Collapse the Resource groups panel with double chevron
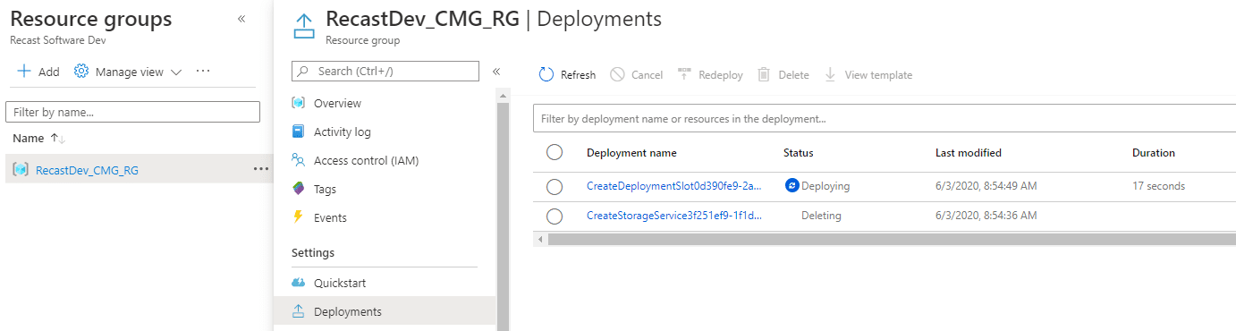 coord(241,19)
